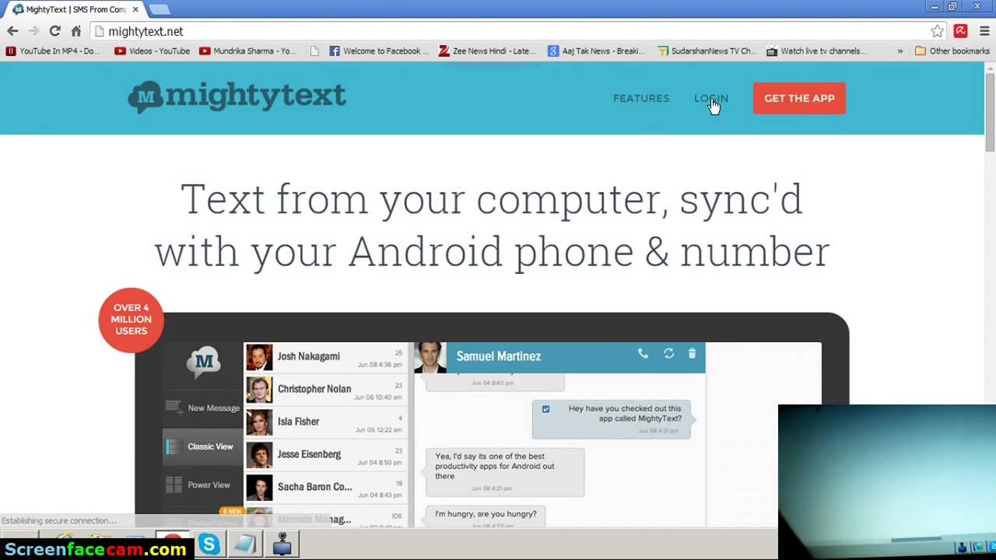The height and width of the screenshot is (560, 996).
Task: Open the Videos - YouTube bookmark
Action: pyautogui.click(x=153, y=51)
